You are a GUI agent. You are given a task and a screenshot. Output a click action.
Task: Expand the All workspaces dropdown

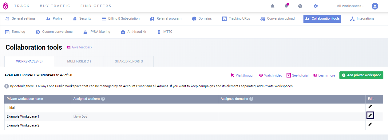[350, 6]
